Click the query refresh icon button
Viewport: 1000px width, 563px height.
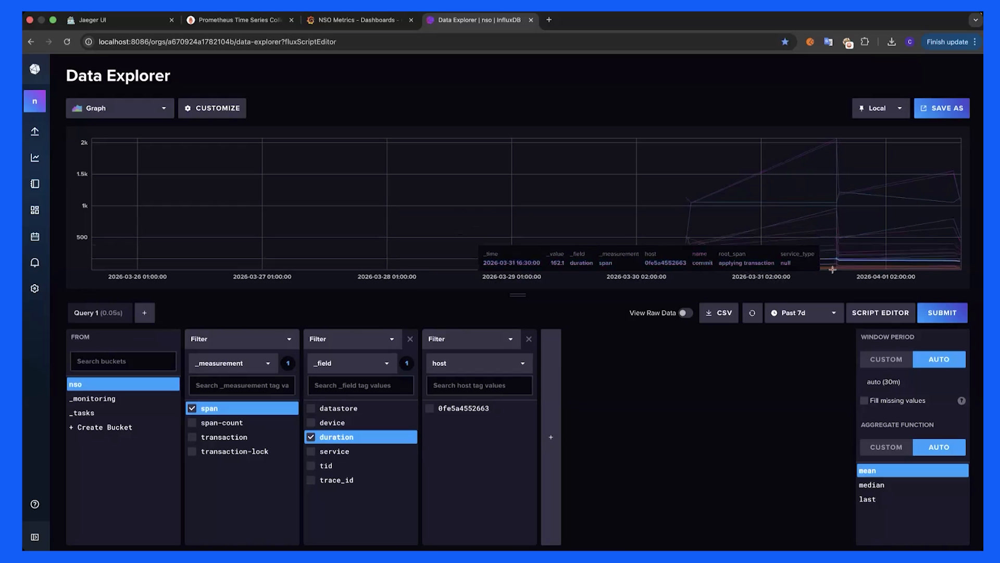(752, 313)
